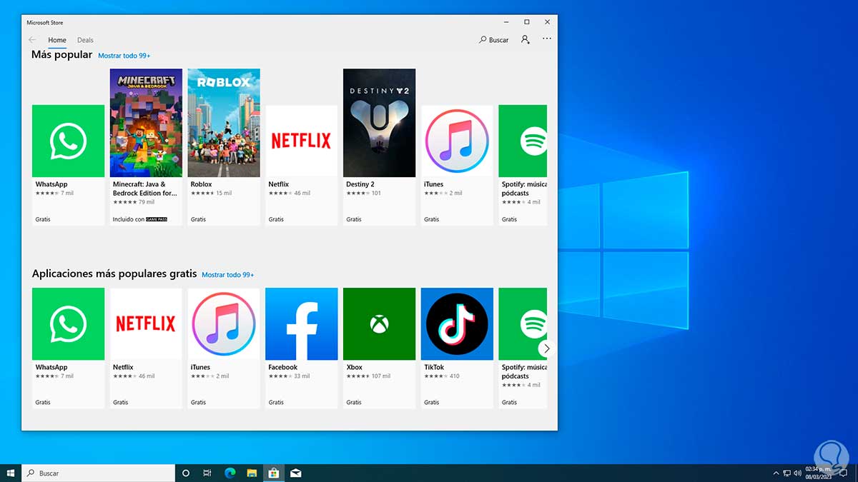Open the notification center icon
The image size is (858, 482).
tap(844, 473)
